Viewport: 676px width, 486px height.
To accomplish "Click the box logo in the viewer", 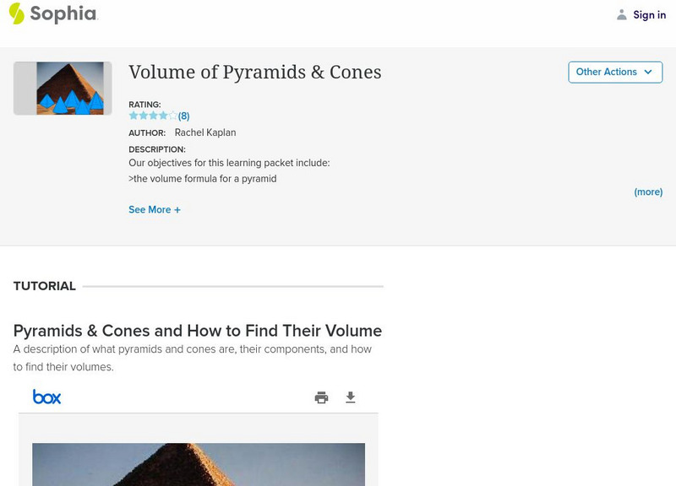I will coord(46,397).
